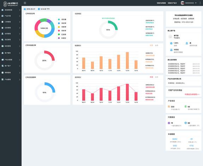The image size is (203, 166).
Task: Click the user avatar picture
Action: point(183,3)
